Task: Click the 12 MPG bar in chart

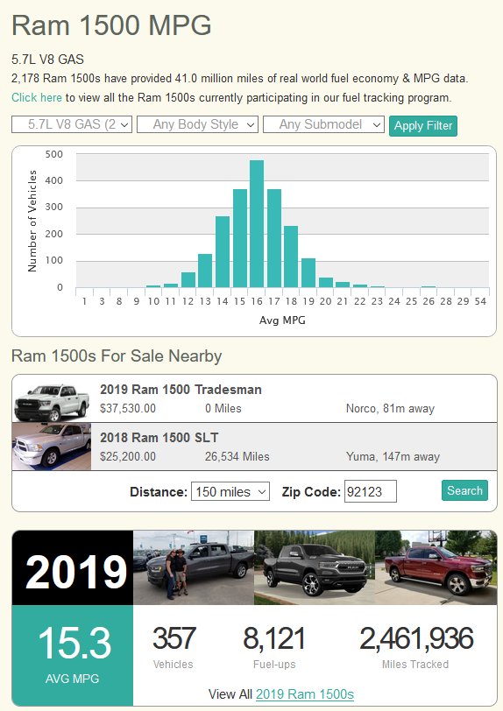Action: pos(188,280)
